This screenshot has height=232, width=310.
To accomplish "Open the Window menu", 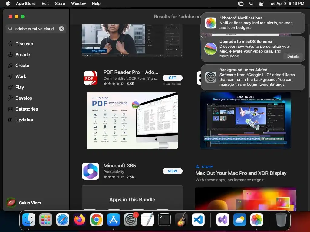I will (78, 3).
